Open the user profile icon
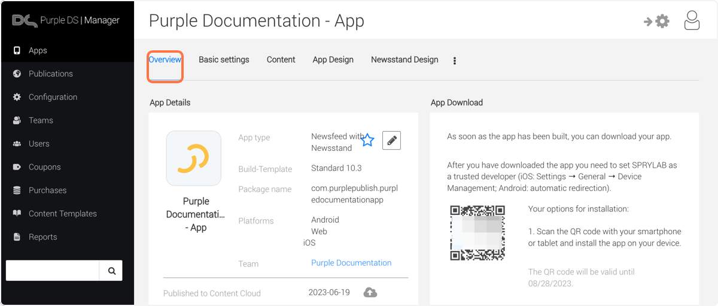Viewport: 718px width, 306px height. click(692, 20)
